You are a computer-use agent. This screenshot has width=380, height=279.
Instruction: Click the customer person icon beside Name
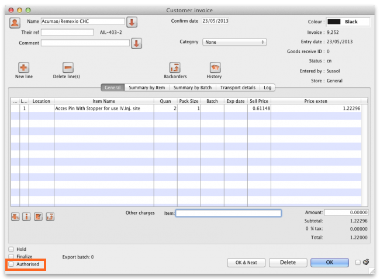coord(15,22)
